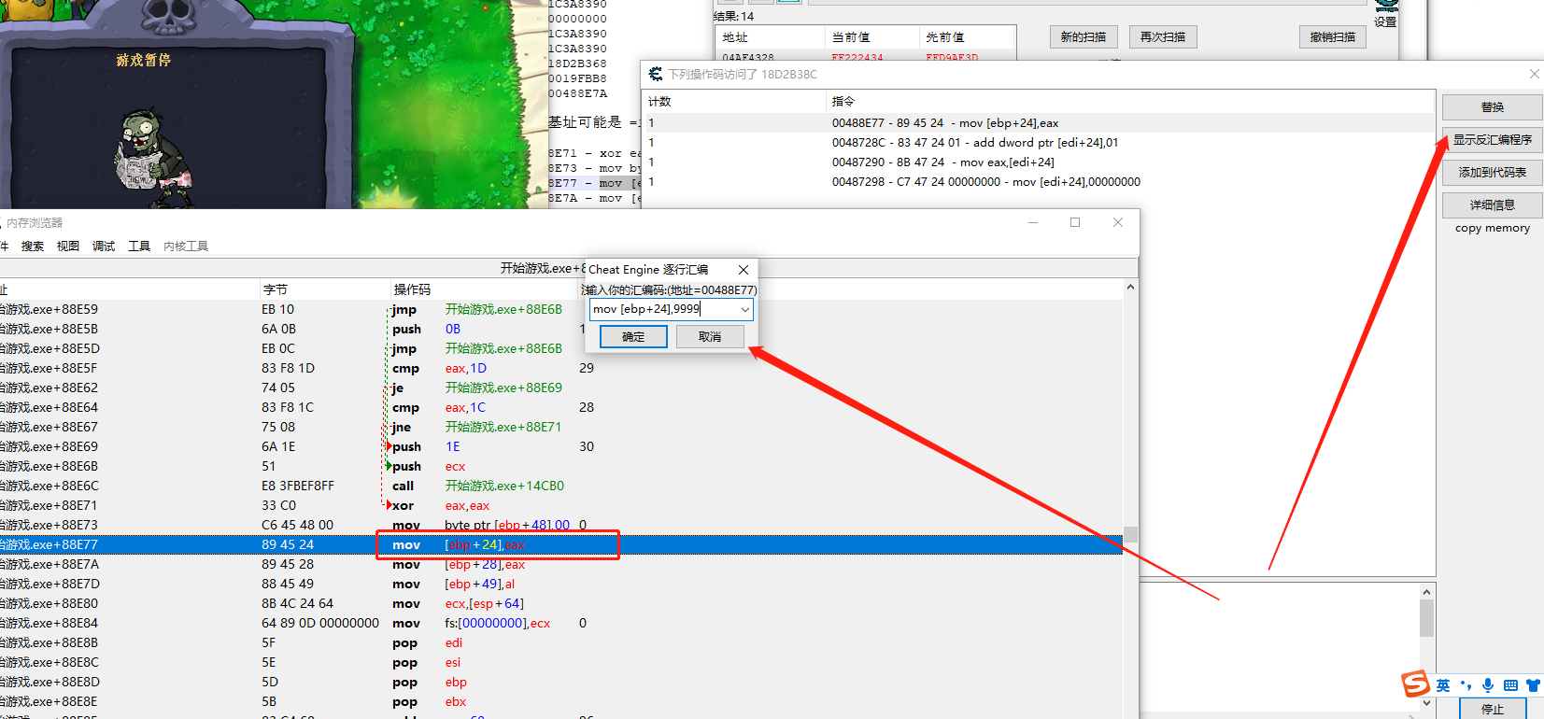This screenshot has width=1544, height=719.
Task: Toggle the Sogou punctuation mode icon
Action: 1466,685
